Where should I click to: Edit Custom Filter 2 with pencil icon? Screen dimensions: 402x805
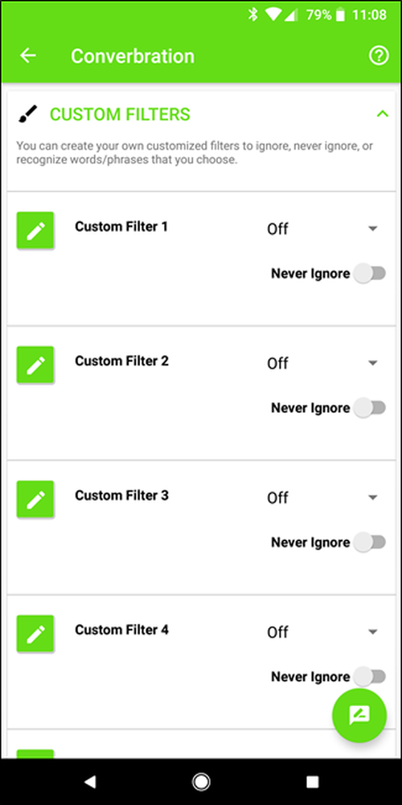(35, 365)
